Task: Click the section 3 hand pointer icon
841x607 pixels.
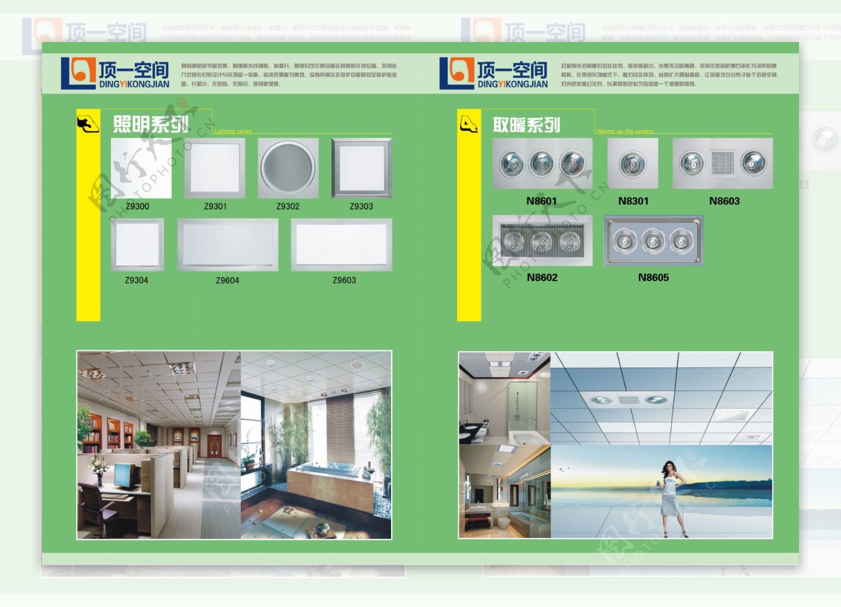Action: [x=88, y=124]
